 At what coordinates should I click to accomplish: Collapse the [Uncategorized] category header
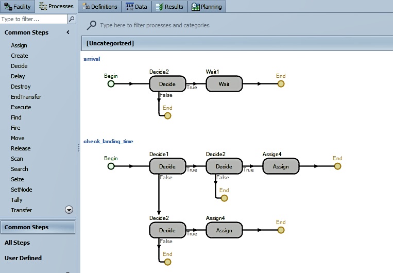(110, 43)
